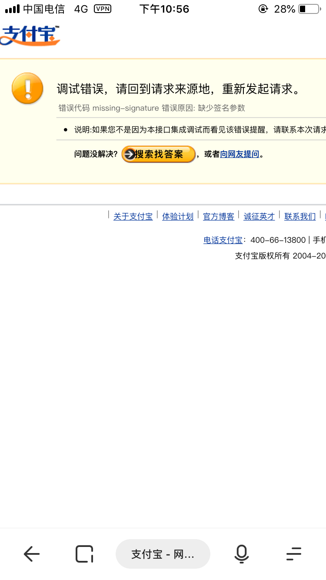Visit the 官方博客 footer link
Screen dimensions: 326x580
[x=219, y=217]
